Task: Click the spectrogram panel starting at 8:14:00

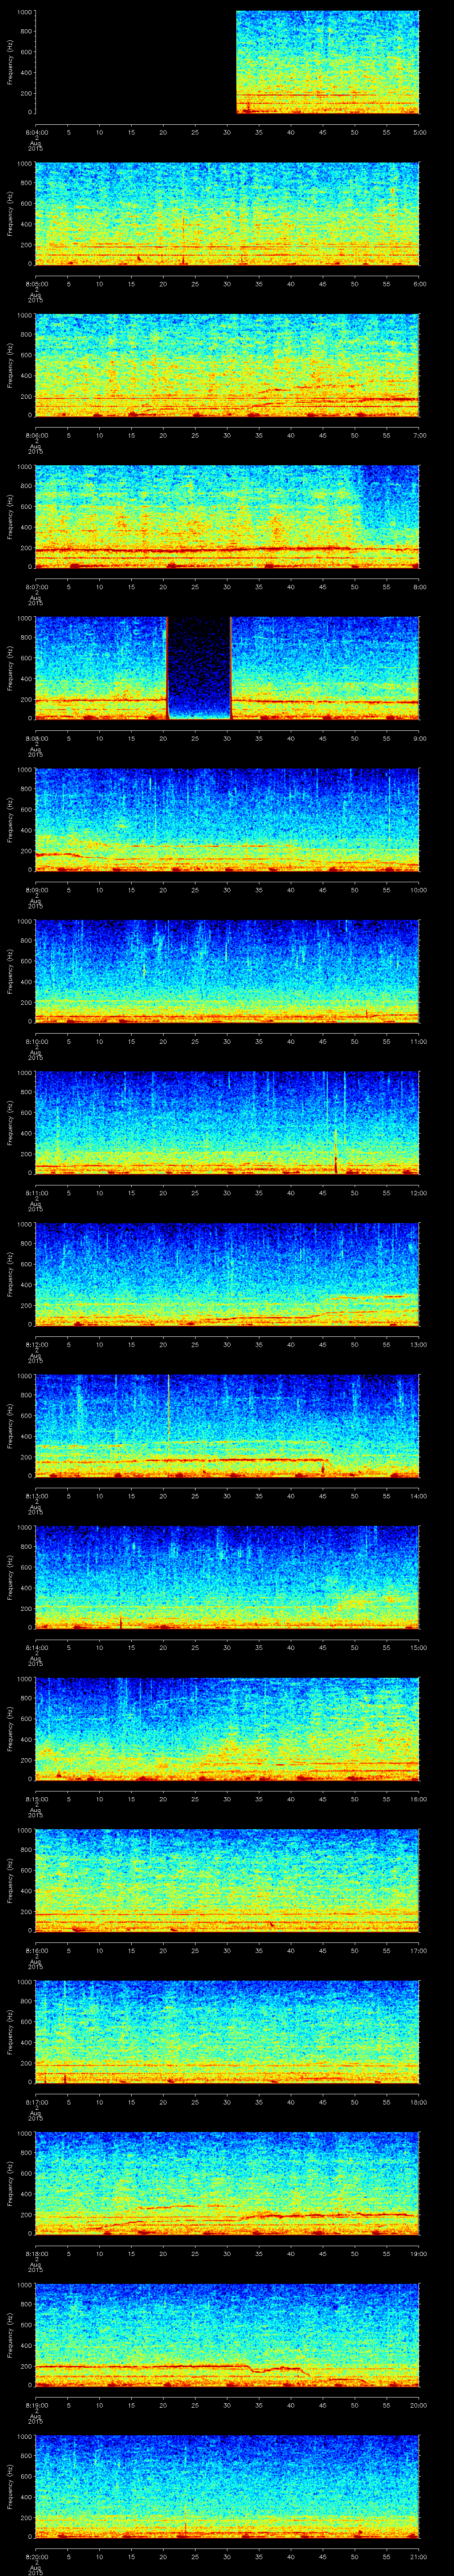Action: (227, 1577)
